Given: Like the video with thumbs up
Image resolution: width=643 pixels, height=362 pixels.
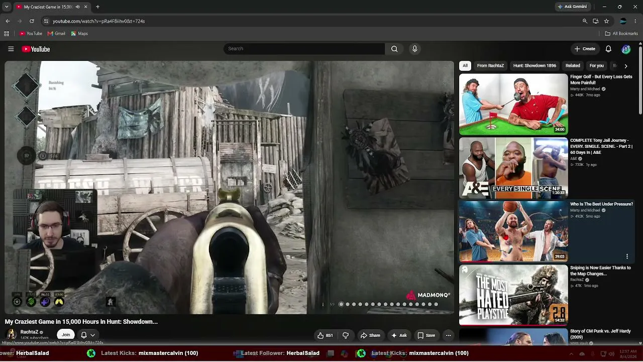Looking at the screenshot, I should 325,335.
